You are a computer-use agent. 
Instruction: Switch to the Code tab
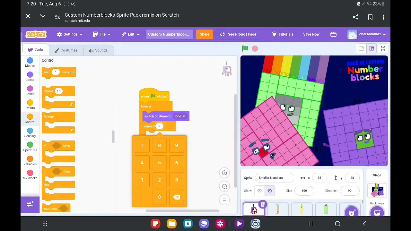35,50
